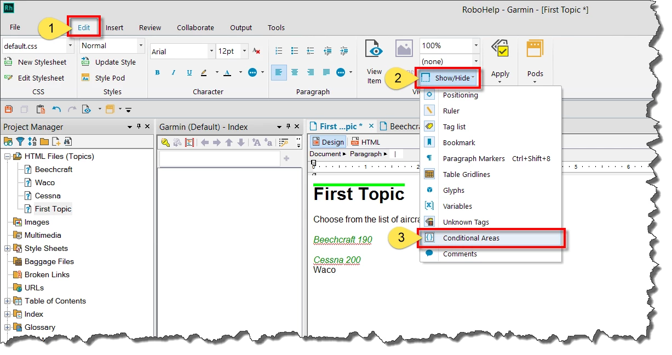The width and height of the screenshot is (672, 355).
Task: Click Edit Stylesheet button
Action: pyautogui.click(x=35, y=78)
